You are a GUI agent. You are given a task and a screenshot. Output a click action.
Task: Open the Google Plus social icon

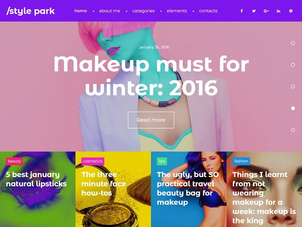pos(266,11)
